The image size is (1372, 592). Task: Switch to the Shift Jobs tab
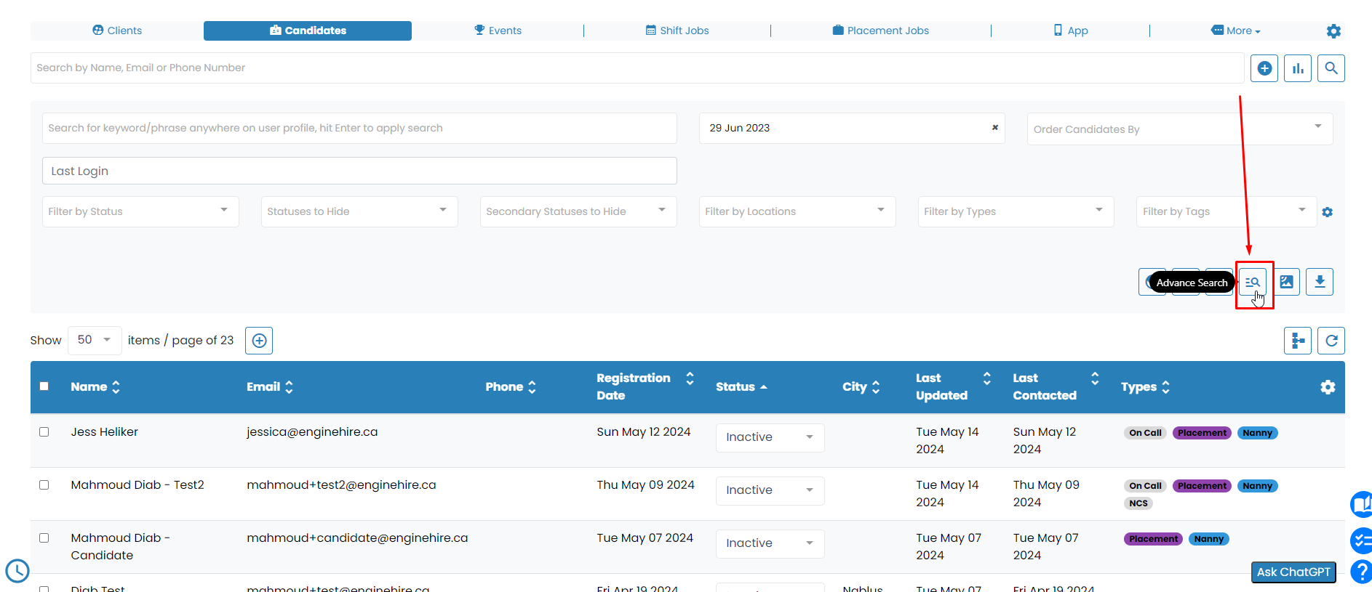[x=677, y=31]
